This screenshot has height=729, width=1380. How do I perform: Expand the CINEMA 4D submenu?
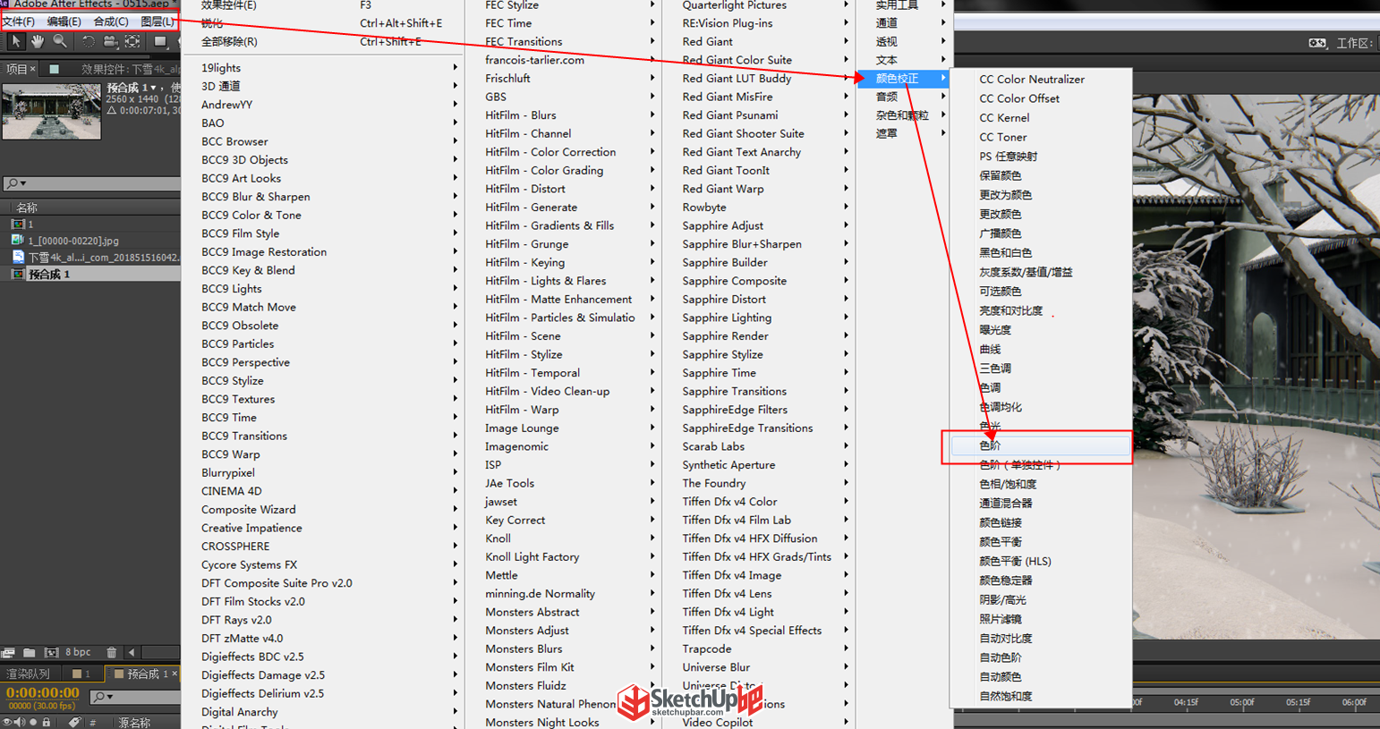322,491
